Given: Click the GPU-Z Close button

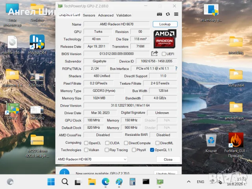Looking at the screenshot, I should (168, 159).
